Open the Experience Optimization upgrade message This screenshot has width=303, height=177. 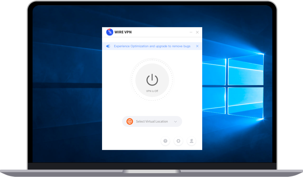click(152, 46)
